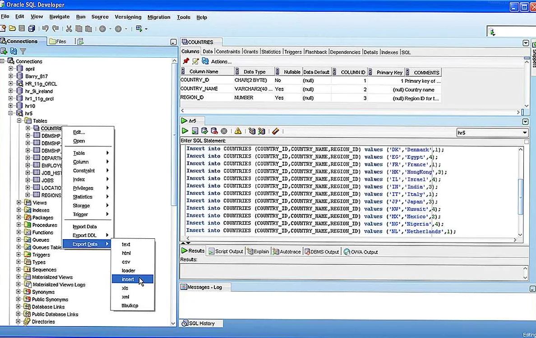Click the Rollback icon in SQL toolbar

(x=214, y=131)
